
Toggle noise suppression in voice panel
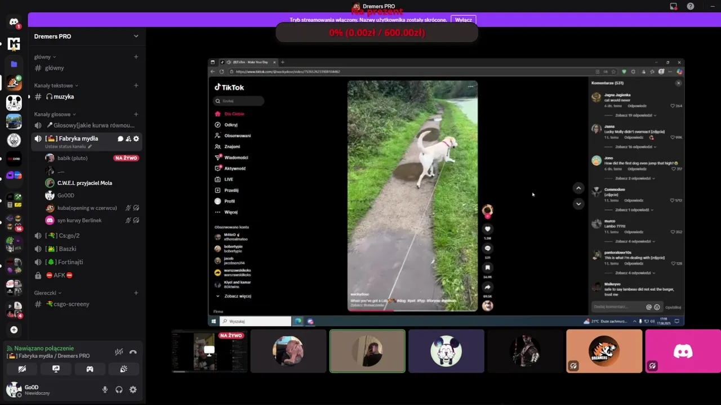pyautogui.click(x=119, y=352)
